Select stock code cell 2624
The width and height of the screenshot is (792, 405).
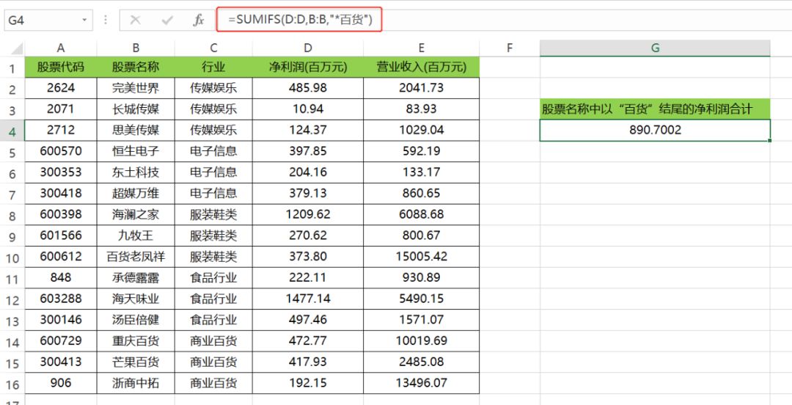click(61, 88)
